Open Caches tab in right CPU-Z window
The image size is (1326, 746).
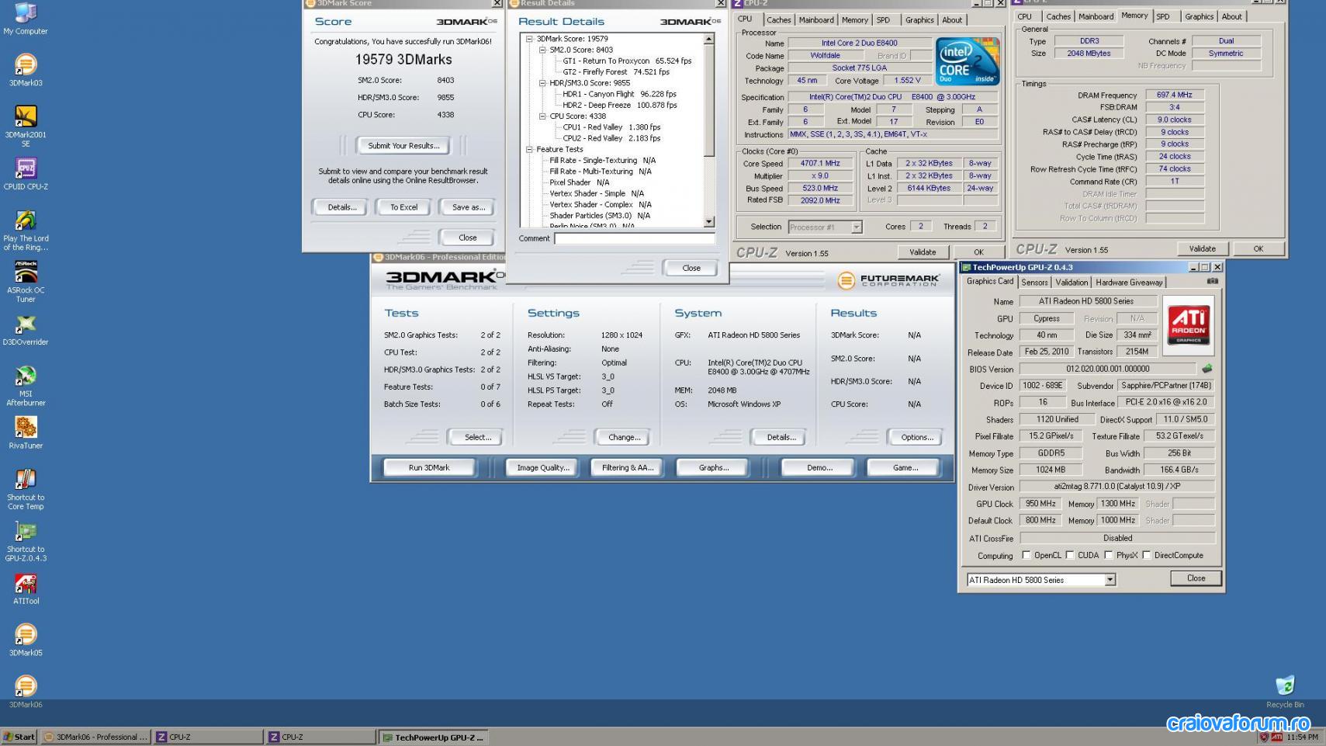[1058, 16]
